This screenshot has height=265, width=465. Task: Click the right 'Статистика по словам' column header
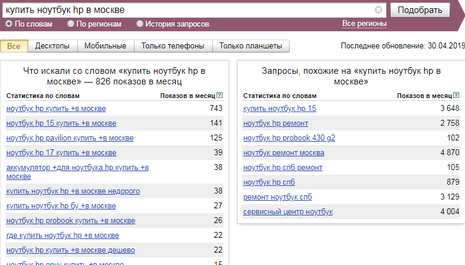[x=280, y=96]
